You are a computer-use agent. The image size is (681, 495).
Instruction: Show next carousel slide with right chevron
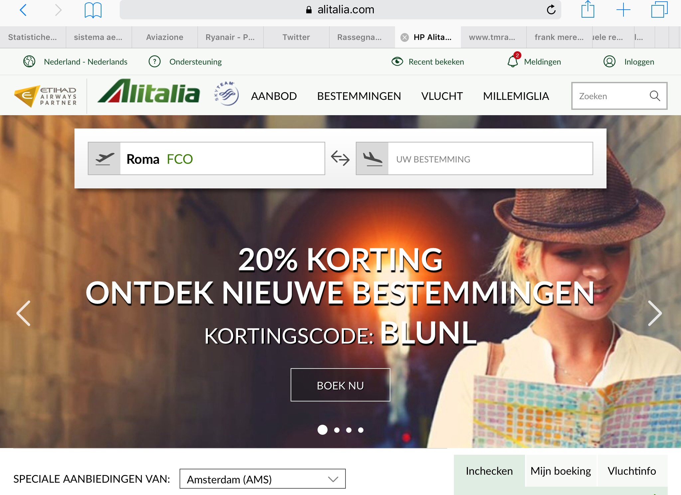tap(655, 313)
